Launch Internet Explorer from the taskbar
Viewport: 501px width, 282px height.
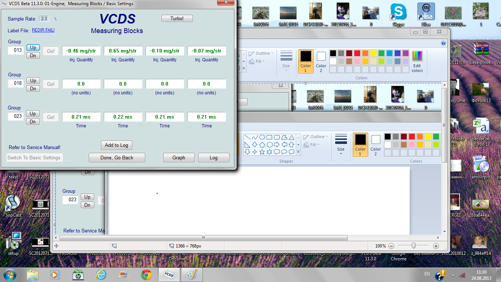click(x=101, y=275)
